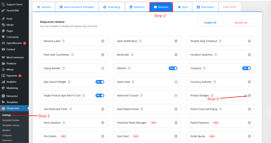Open Checkout Fields Manager settings gear
The image size is (271, 143).
[176, 123]
